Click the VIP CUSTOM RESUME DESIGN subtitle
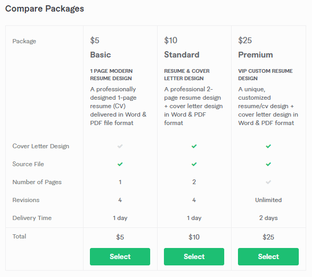312x277 pixels. click(x=265, y=75)
